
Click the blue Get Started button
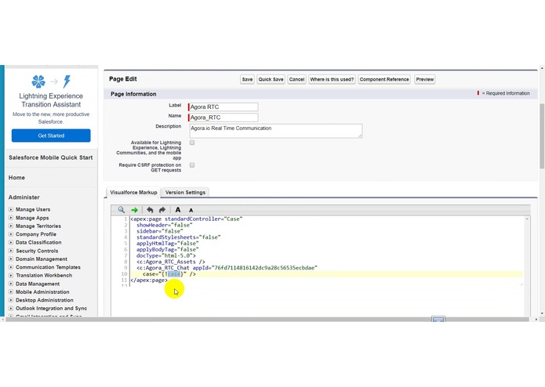click(x=51, y=136)
